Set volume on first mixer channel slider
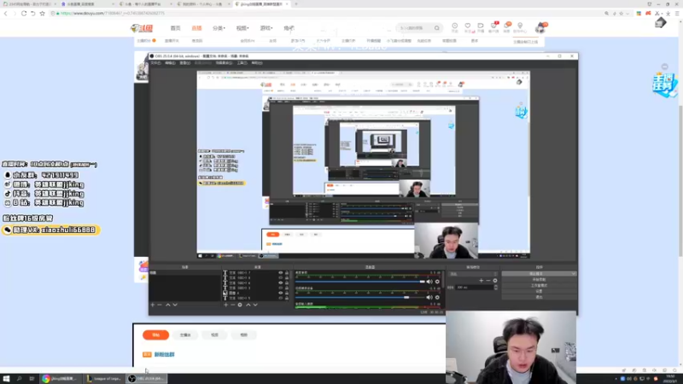Image resolution: width=683 pixels, height=384 pixels. click(x=359, y=282)
